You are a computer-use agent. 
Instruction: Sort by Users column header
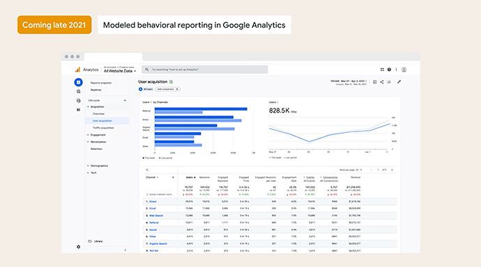coord(190,177)
